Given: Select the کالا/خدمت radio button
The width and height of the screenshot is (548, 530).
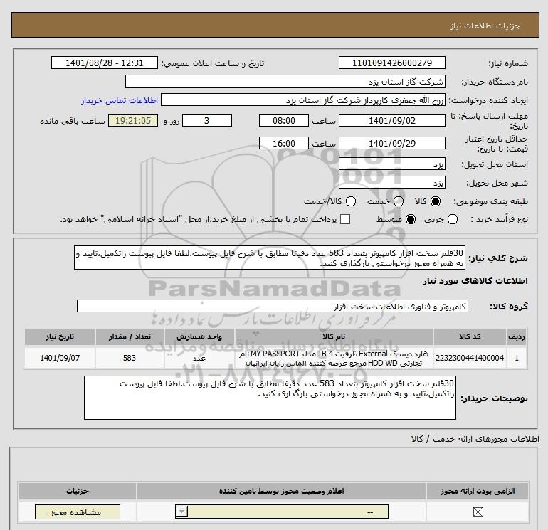Looking at the screenshot, I should pos(351,201).
